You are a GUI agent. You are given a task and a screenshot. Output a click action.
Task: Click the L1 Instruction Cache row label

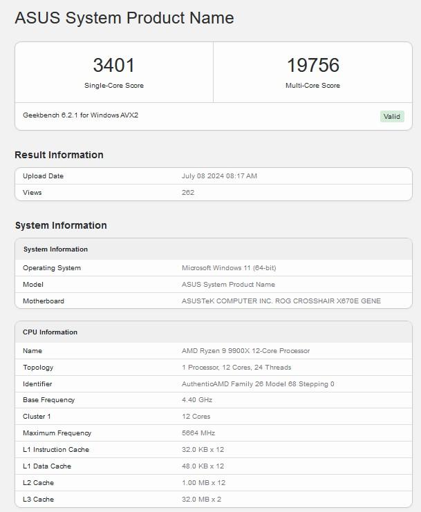click(56, 450)
